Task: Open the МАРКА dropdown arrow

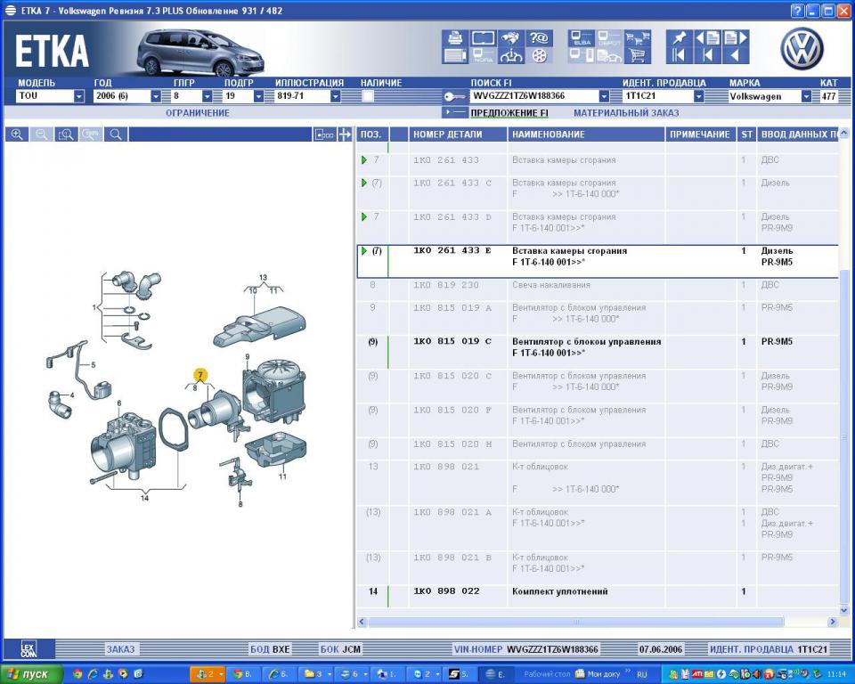Action: point(806,96)
